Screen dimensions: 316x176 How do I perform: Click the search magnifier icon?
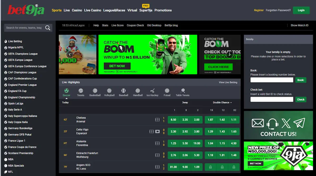47,28
